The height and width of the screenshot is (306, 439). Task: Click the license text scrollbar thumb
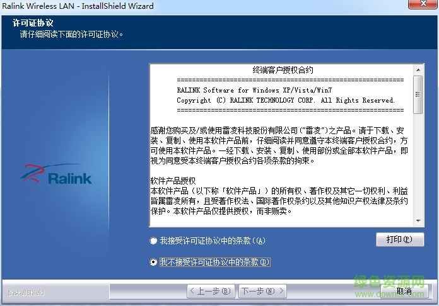(418, 94)
